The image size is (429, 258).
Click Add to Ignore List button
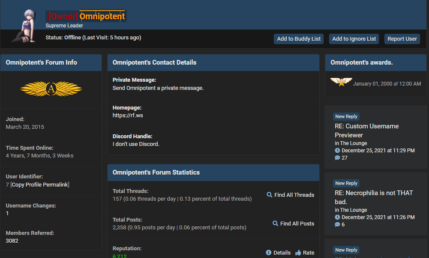pyautogui.click(x=354, y=39)
